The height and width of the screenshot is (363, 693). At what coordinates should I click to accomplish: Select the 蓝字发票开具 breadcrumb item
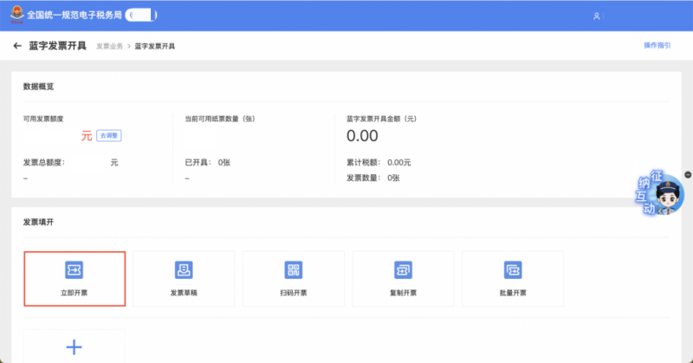point(154,46)
